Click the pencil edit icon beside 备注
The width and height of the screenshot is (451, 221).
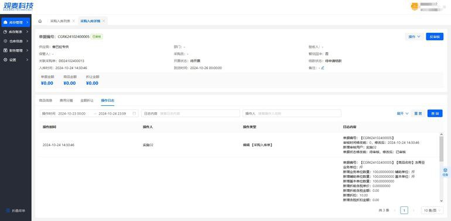click(x=323, y=68)
